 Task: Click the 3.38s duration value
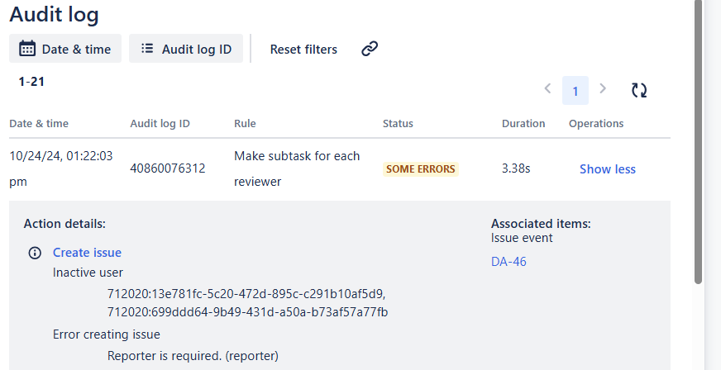pyautogui.click(x=516, y=168)
